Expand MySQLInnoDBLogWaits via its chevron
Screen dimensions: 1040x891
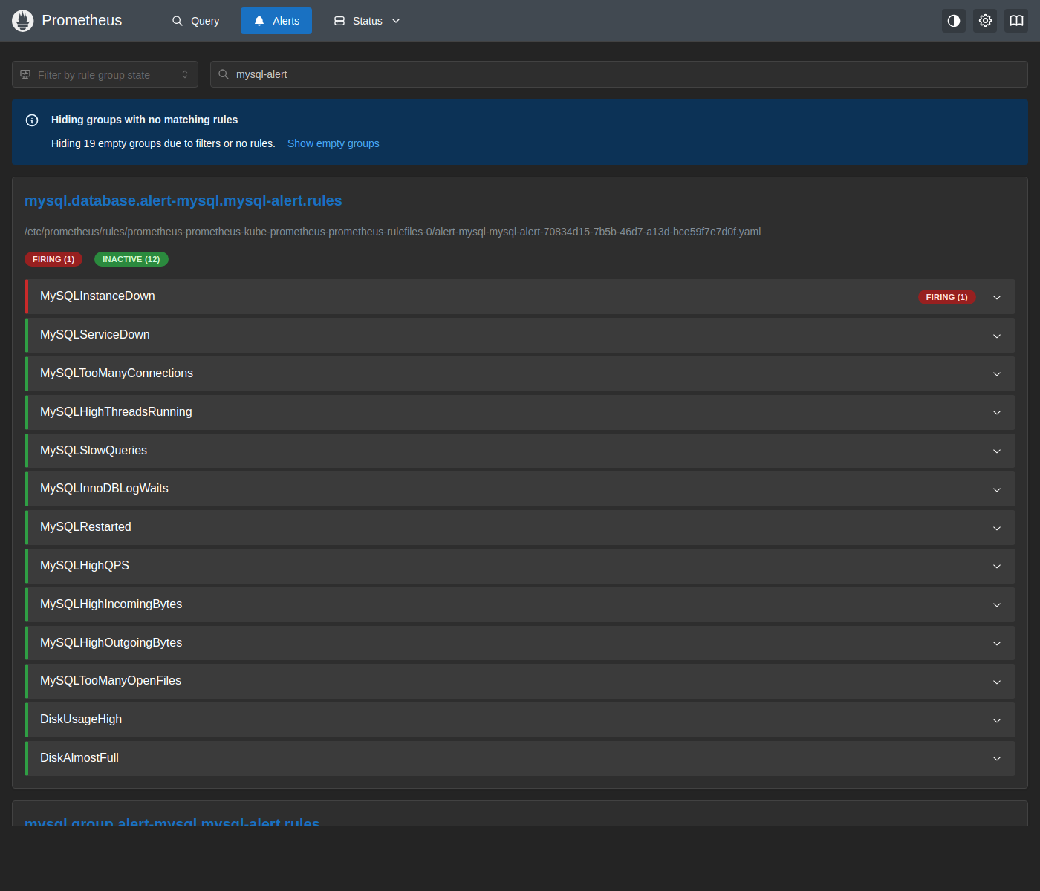click(997, 490)
